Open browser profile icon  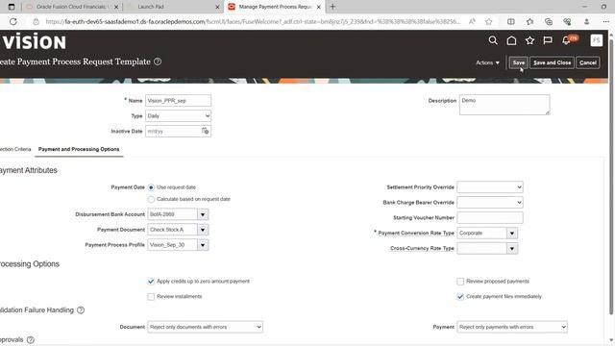[x=587, y=21]
